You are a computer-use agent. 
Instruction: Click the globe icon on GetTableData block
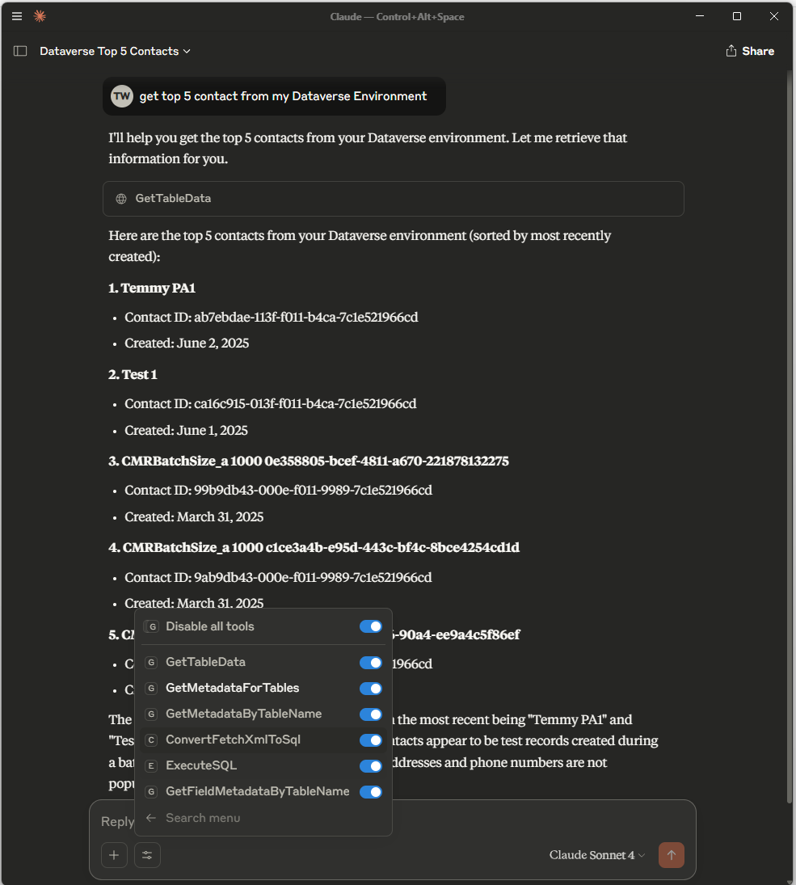120,199
